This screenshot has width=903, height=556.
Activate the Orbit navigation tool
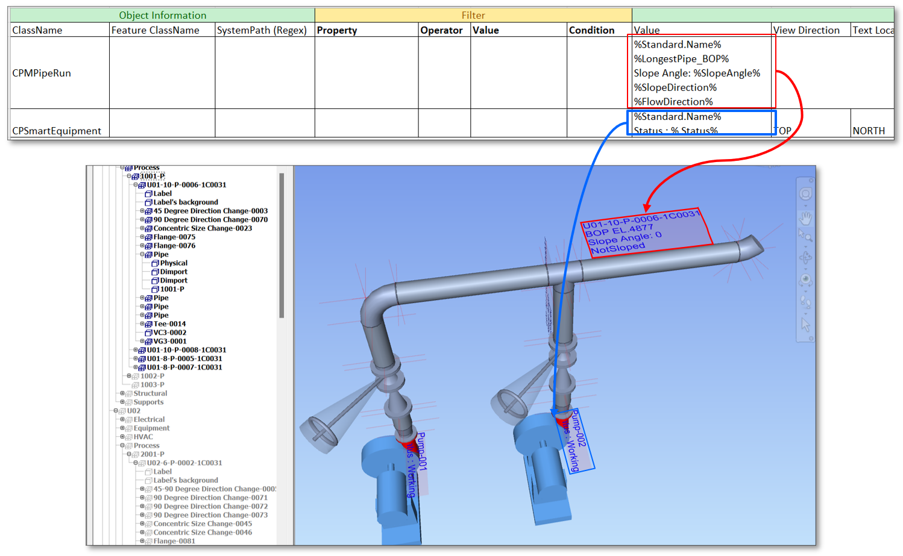(x=807, y=193)
